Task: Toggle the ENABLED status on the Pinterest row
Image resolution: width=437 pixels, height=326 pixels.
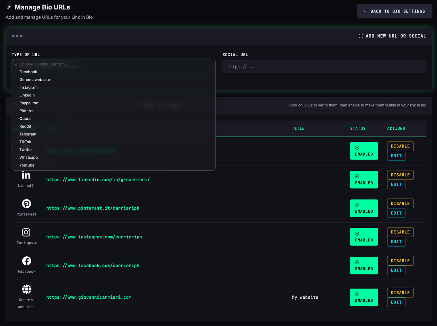Action: (364, 208)
